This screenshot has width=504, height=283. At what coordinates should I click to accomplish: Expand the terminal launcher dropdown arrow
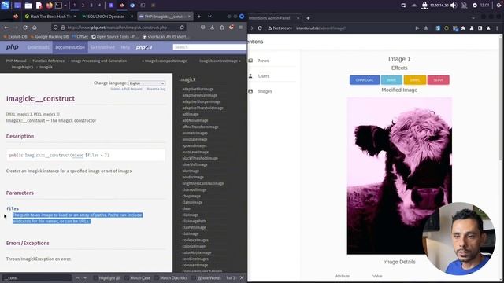65,6
